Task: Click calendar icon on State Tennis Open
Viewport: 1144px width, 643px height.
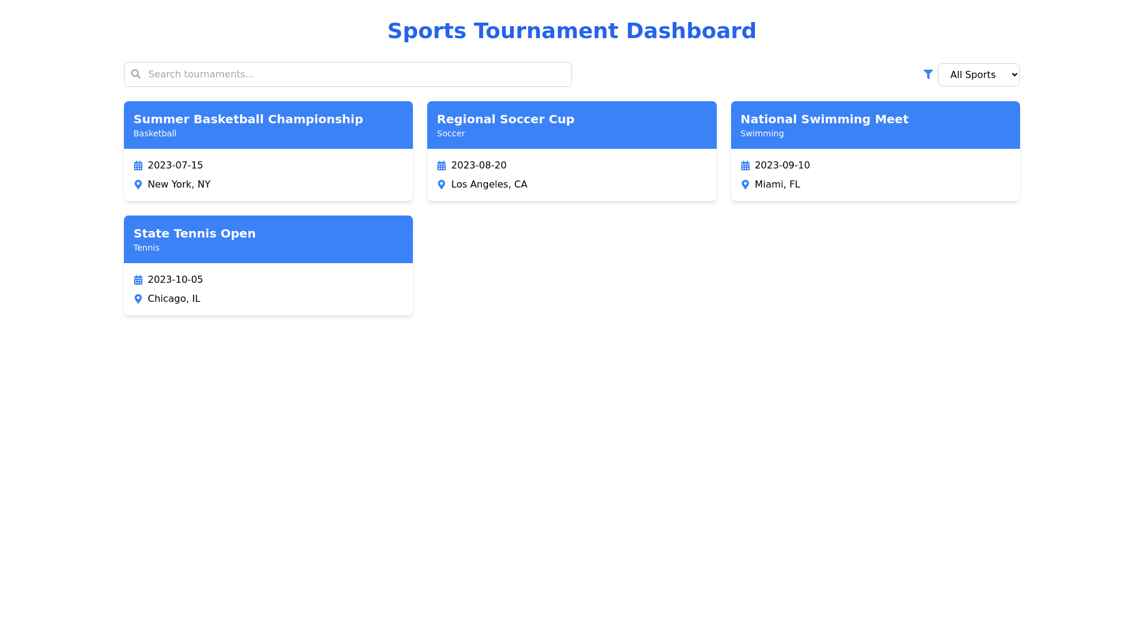Action: tap(138, 280)
